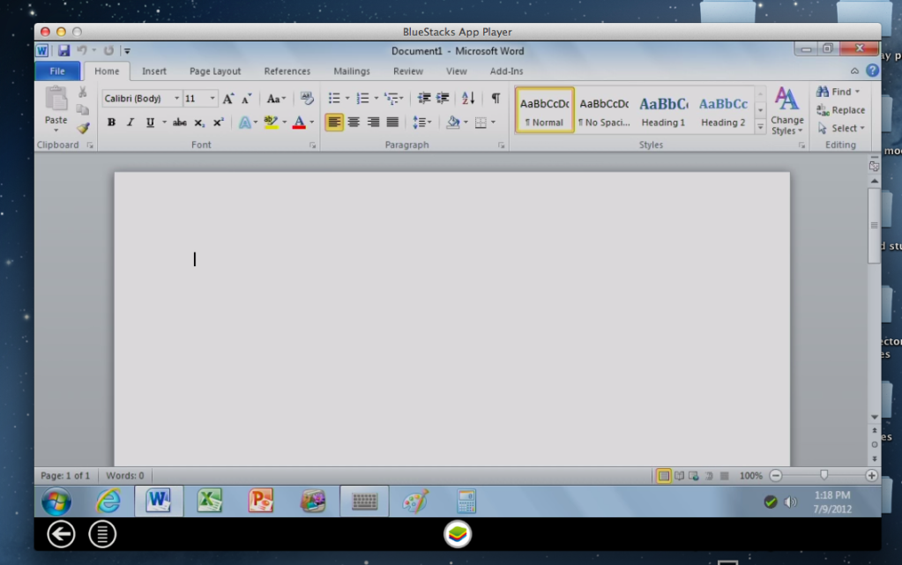Apply strikethrough formatting
This screenshot has height=565, width=902.
[x=180, y=123]
